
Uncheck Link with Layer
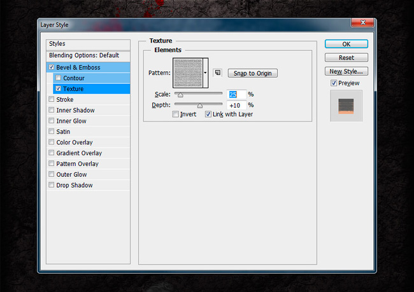click(208, 114)
